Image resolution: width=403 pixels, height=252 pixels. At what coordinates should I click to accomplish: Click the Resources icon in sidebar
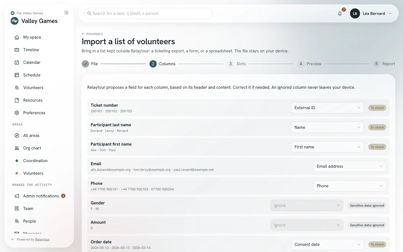pyautogui.click(x=17, y=100)
